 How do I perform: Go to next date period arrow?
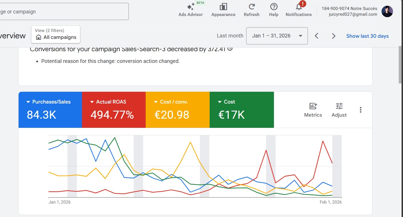333,36
